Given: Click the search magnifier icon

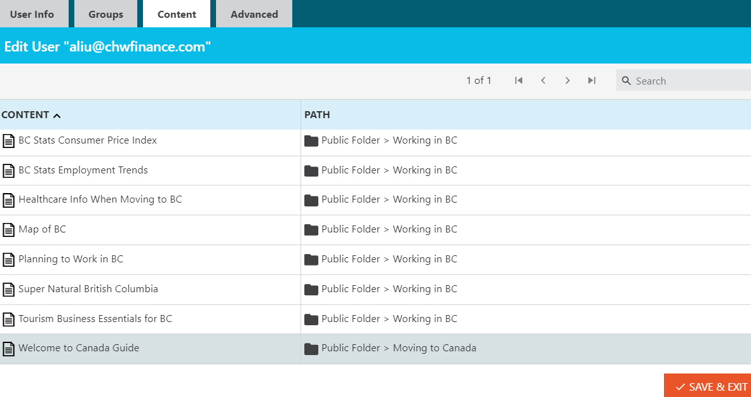Looking at the screenshot, I should tap(626, 81).
